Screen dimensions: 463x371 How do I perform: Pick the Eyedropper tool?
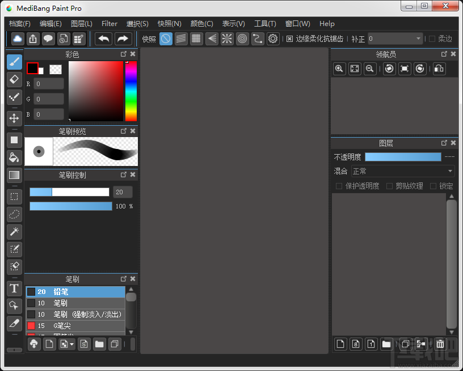click(15, 323)
